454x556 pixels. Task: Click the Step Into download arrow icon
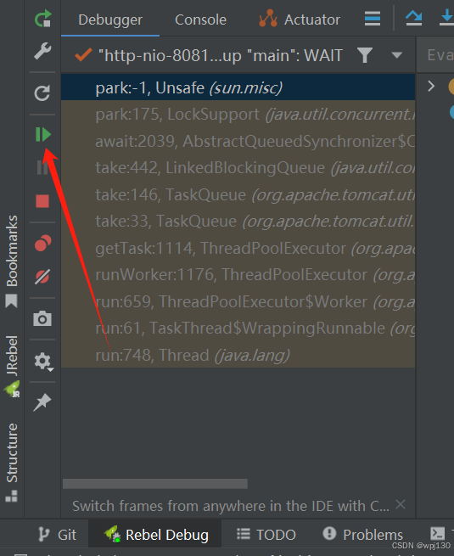446,18
